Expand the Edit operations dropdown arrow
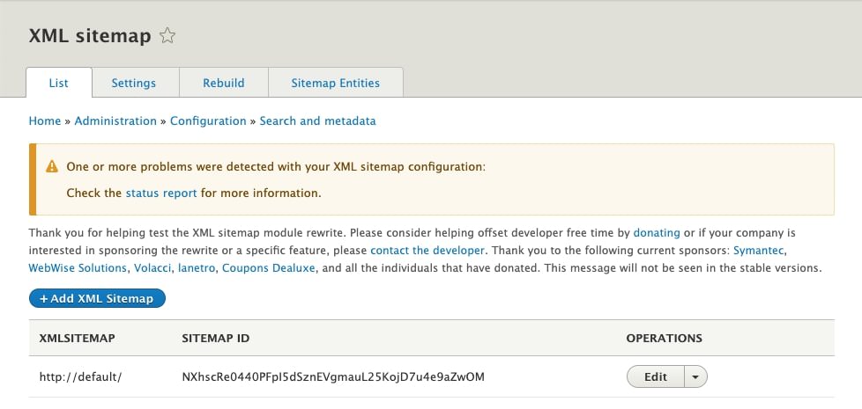Image resolution: width=862 pixels, height=409 pixels. click(x=696, y=377)
